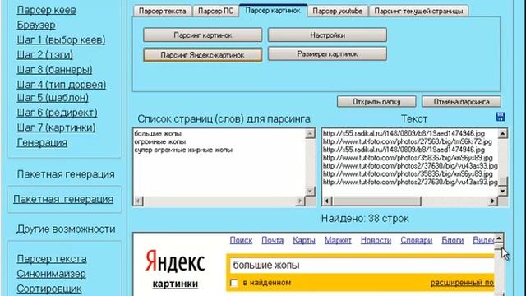Open the Синонимайзер link
The height and width of the screenshot is (296, 526).
51,274
